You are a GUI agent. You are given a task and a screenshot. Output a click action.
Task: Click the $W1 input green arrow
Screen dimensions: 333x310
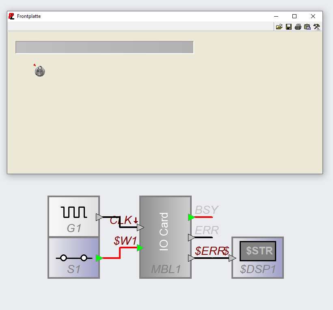pyautogui.click(x=140, y=248)
